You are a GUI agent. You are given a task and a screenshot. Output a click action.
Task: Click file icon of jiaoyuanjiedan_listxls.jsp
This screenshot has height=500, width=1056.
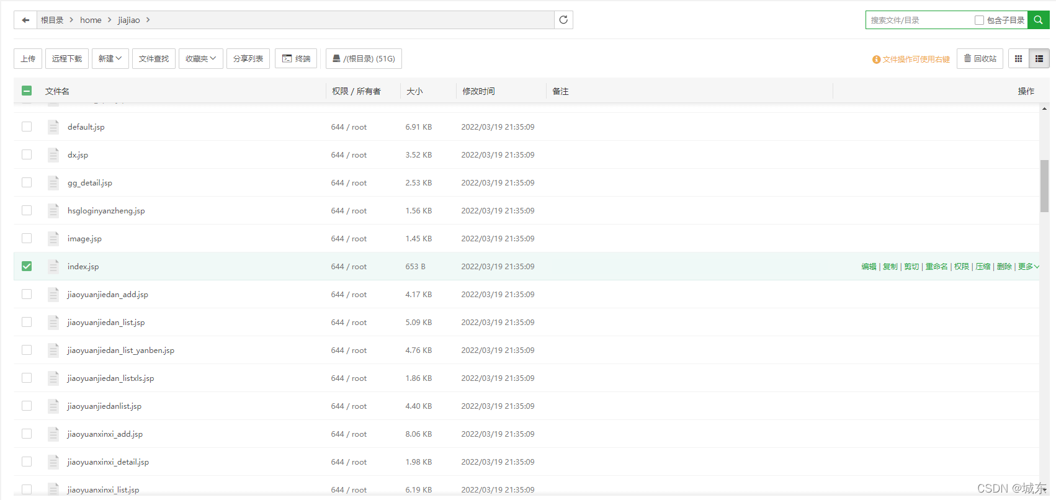53,378
